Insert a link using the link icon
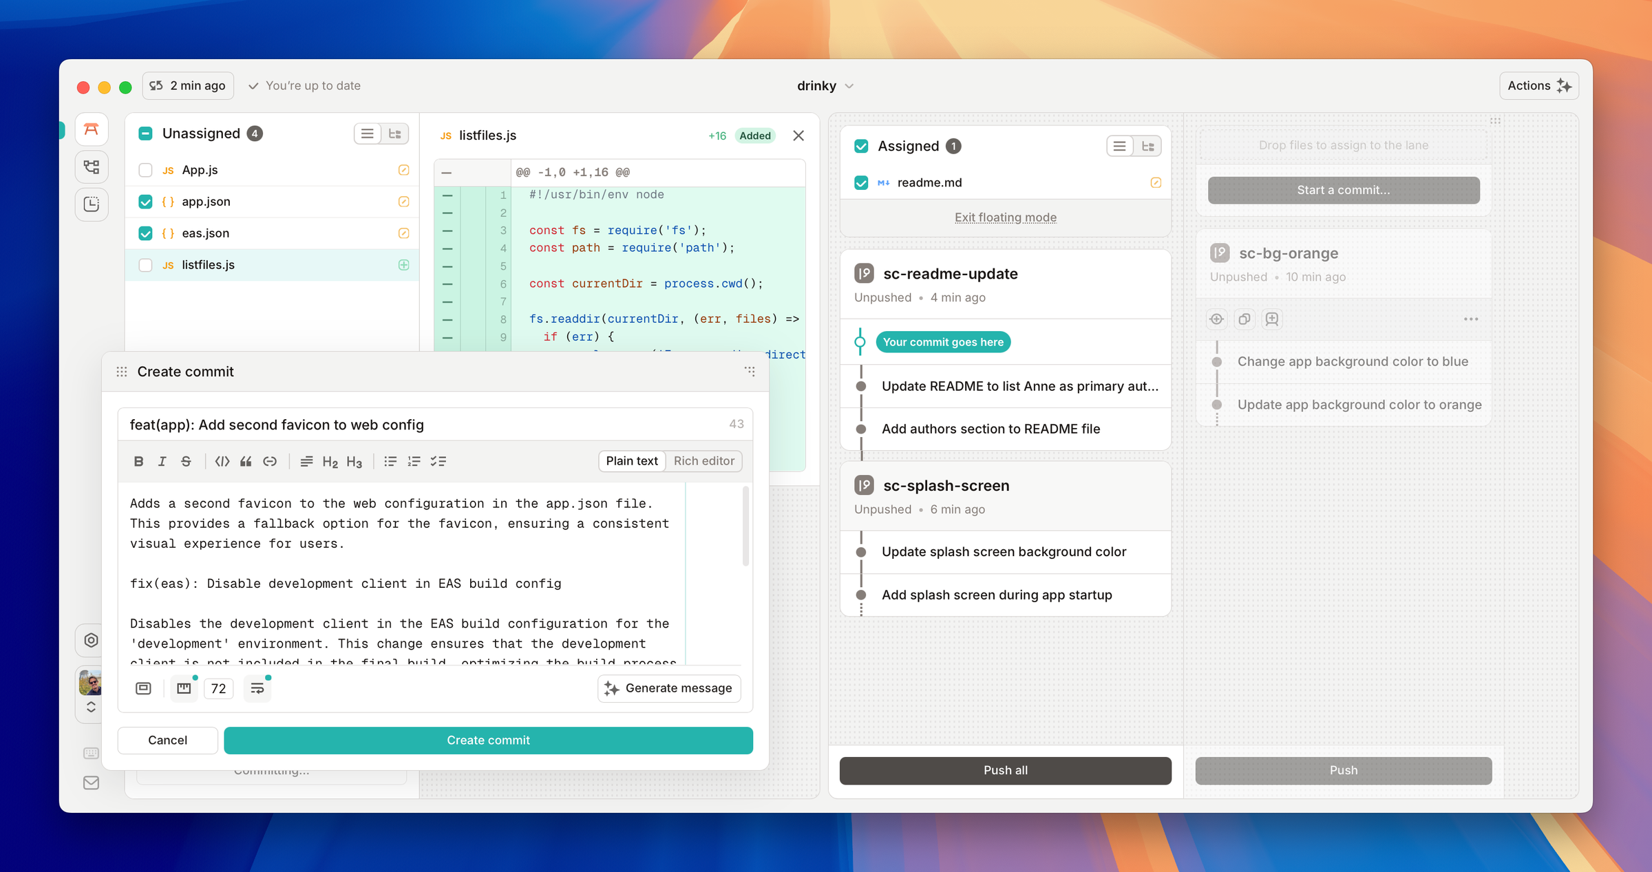The height and width of the screenshot is (872, 1652). point(270,461)
